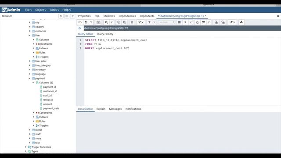This screenshot has width=281, height=158.
Task: Collapse the payment Columns (6) node
Action: pos(33,83)
